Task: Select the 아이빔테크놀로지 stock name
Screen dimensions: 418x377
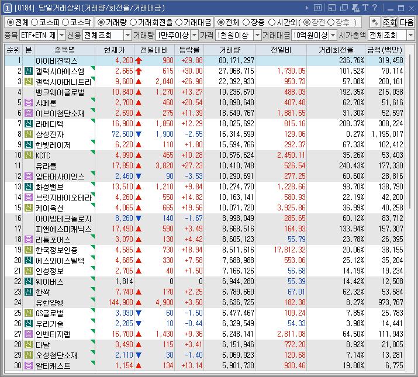Action: pos(64,219)
